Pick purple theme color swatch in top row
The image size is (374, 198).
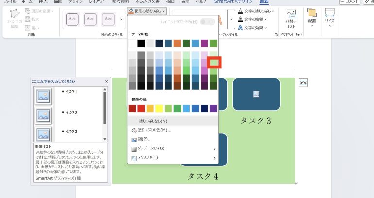coord(204,43)
